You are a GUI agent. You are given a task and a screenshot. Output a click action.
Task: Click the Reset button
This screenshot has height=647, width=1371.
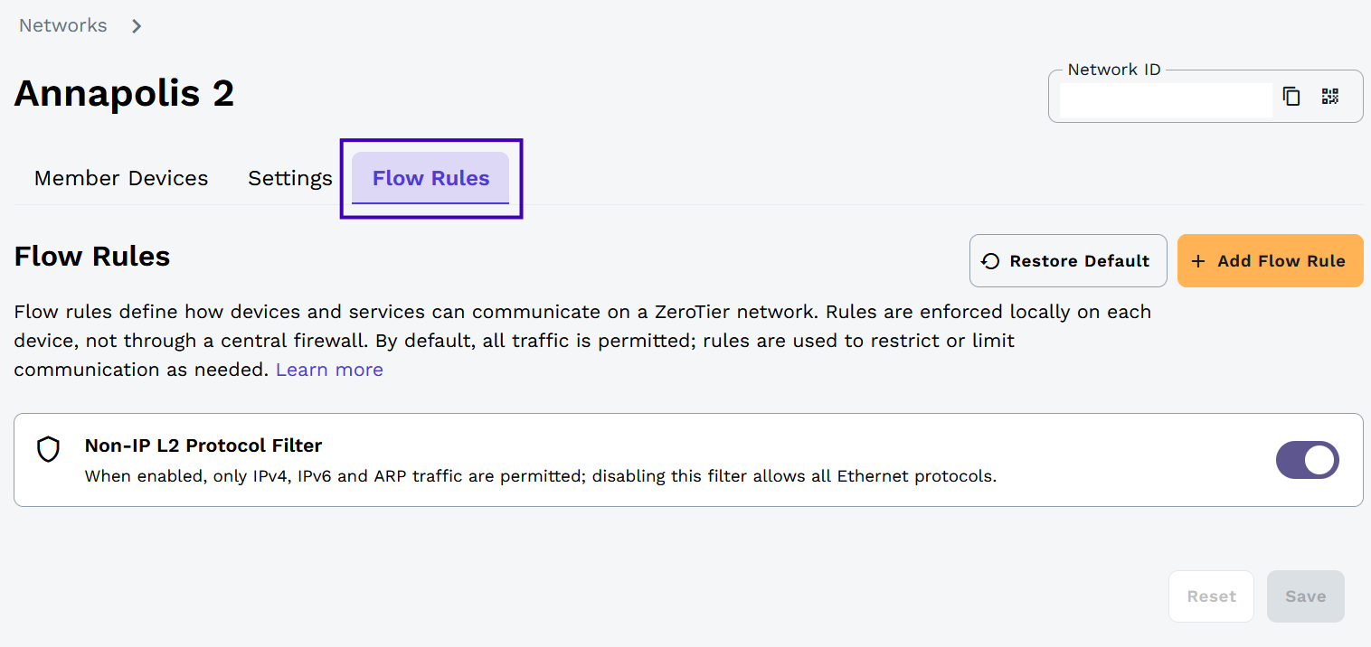tap(1211, 595)
